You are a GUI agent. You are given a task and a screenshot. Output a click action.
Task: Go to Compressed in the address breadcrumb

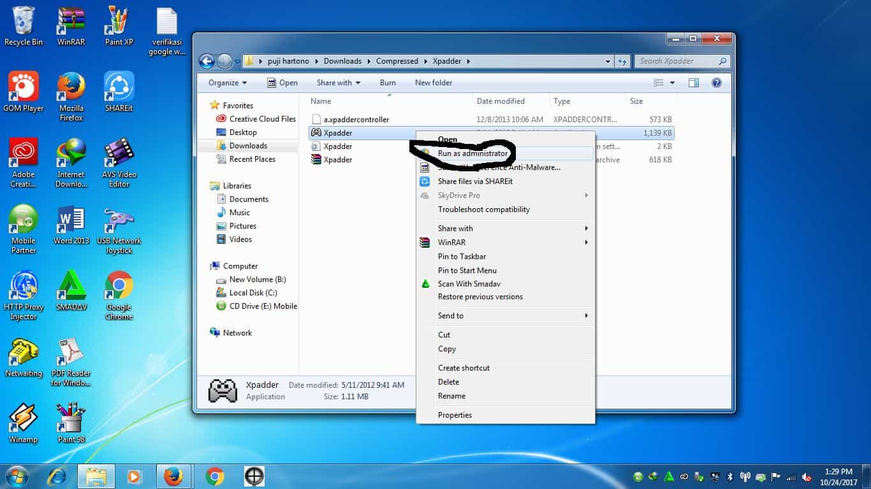(x=397, y=61)
